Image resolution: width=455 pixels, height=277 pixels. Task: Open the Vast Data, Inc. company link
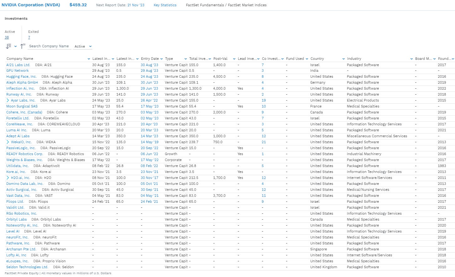(18, 196)
